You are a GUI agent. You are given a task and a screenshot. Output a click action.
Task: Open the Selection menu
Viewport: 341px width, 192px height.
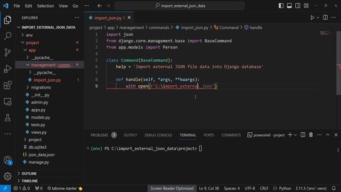(x=45, y=6)
